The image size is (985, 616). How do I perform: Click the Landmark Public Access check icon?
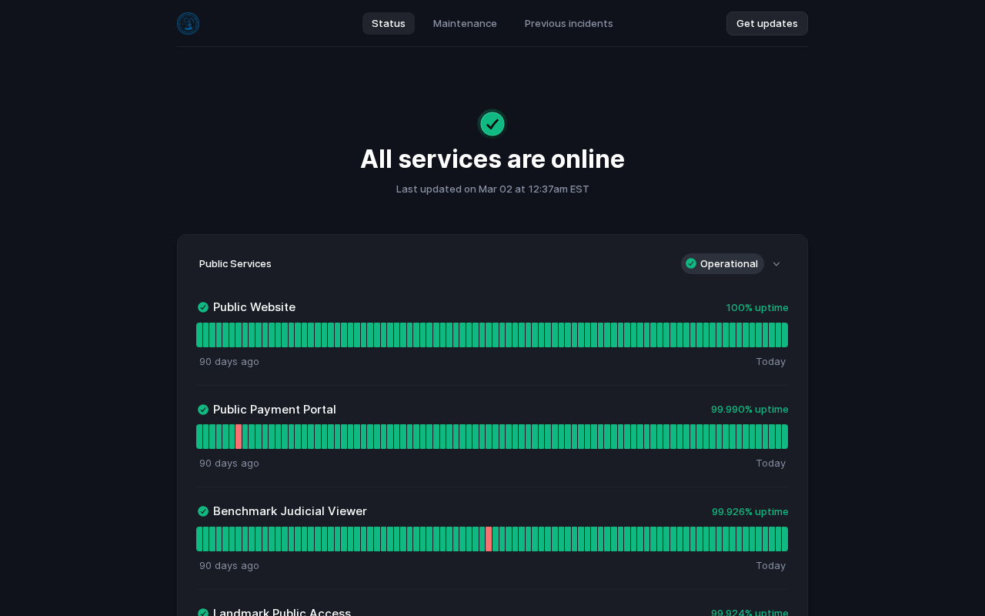click(203, 613)
